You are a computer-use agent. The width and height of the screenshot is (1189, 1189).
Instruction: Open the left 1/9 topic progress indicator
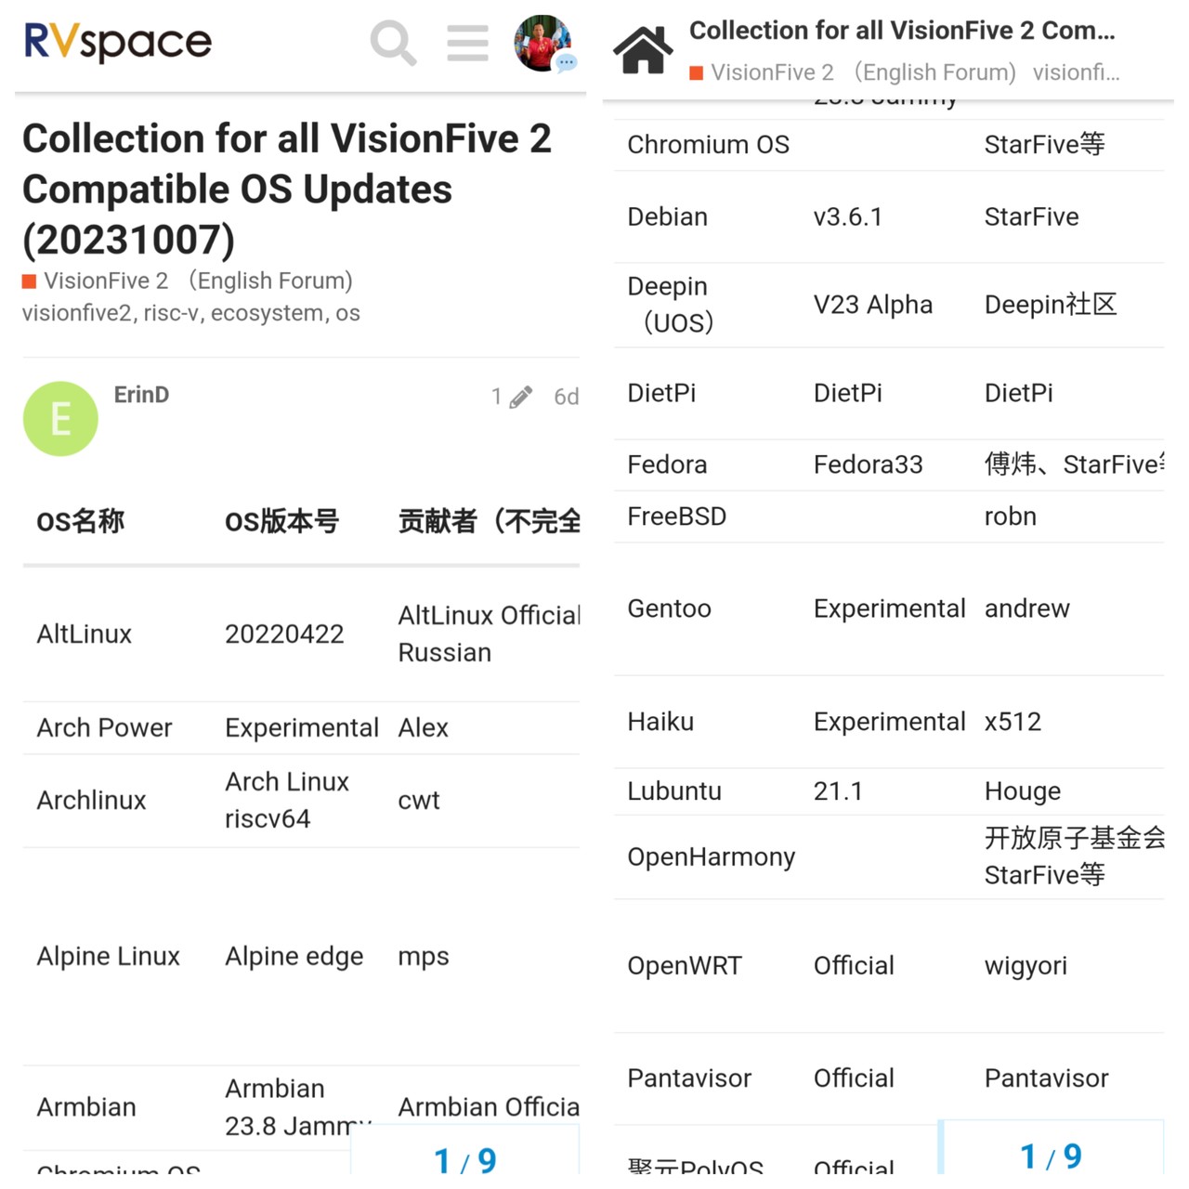464,1158
